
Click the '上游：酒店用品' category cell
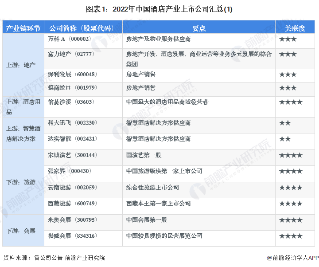click(x=23, y=107)
